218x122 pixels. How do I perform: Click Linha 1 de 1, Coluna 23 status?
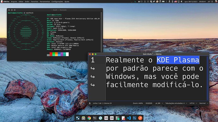tap(102, 103)
